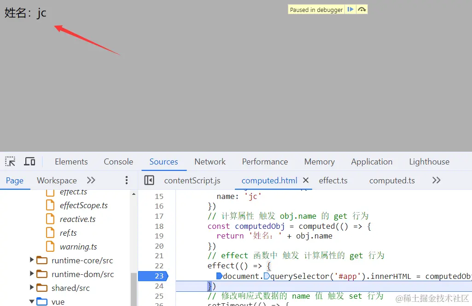472x306 pixels.
Task: Switch to the Workspace navigator tab
Action: click(x=57, y=181)
